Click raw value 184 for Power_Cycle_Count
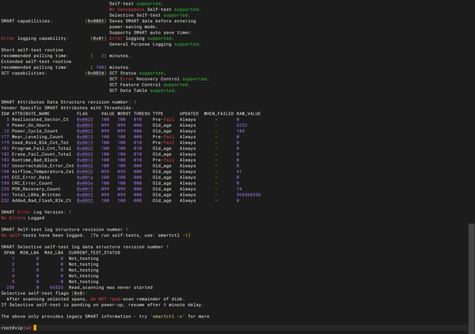 (240, 131)
